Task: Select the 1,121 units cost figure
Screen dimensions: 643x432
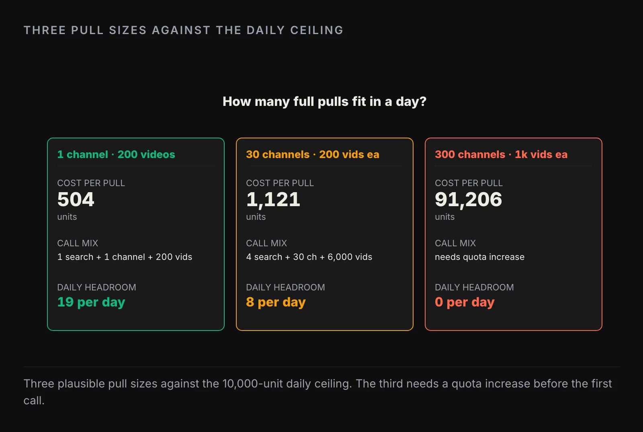Action: pos(273,199)
